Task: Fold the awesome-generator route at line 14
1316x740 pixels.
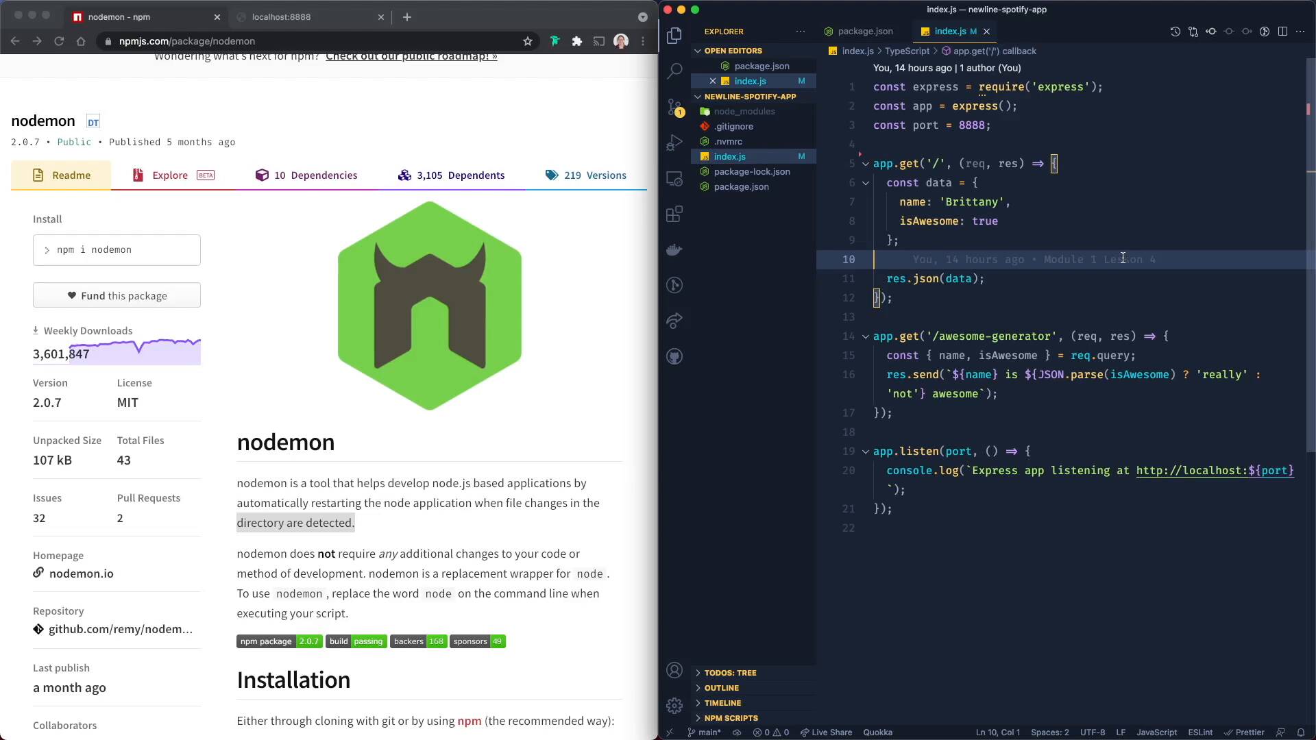Action: tap(866, 336)
